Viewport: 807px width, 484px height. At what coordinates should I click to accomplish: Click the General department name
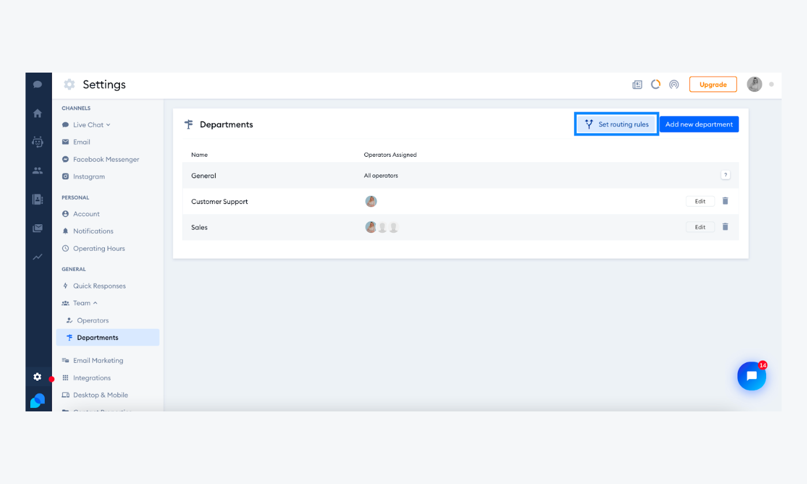pyautogui.click(x=203, y=176)
